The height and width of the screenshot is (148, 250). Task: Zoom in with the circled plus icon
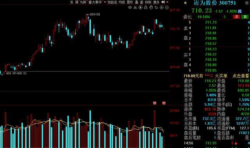tap(162, 7)
